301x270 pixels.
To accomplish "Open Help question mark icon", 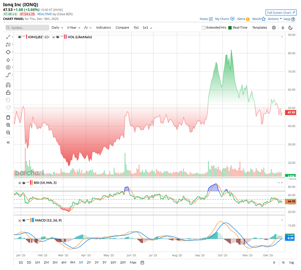I will [x=293, y=19].
